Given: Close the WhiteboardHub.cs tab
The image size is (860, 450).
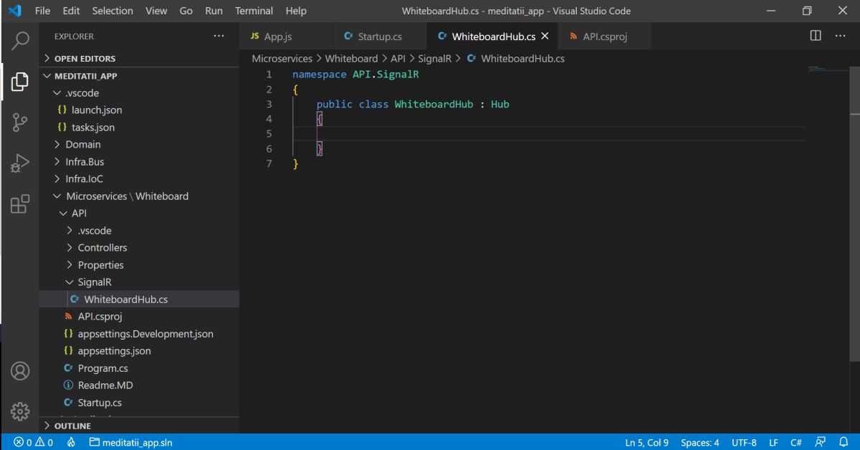Looking at the screenshot, I should 545,36.
